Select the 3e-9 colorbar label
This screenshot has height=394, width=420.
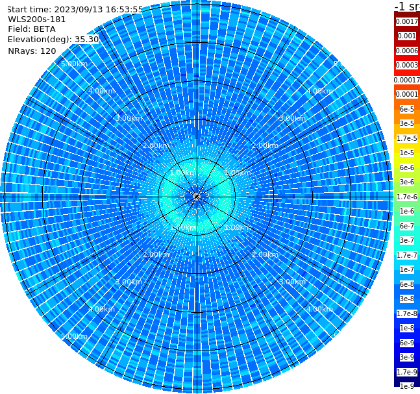tap(407, 357)
